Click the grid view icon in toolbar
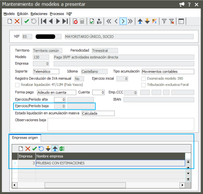The height and width of the screenshot is (194, 203). (x=181, y=21)
